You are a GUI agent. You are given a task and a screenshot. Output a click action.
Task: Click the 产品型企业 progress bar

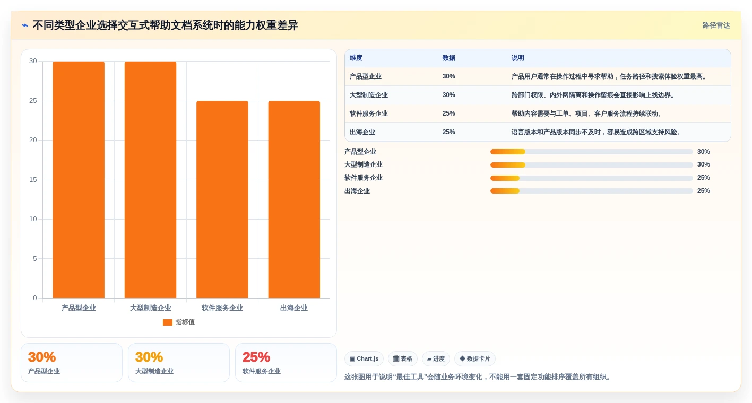coord(592,152)
